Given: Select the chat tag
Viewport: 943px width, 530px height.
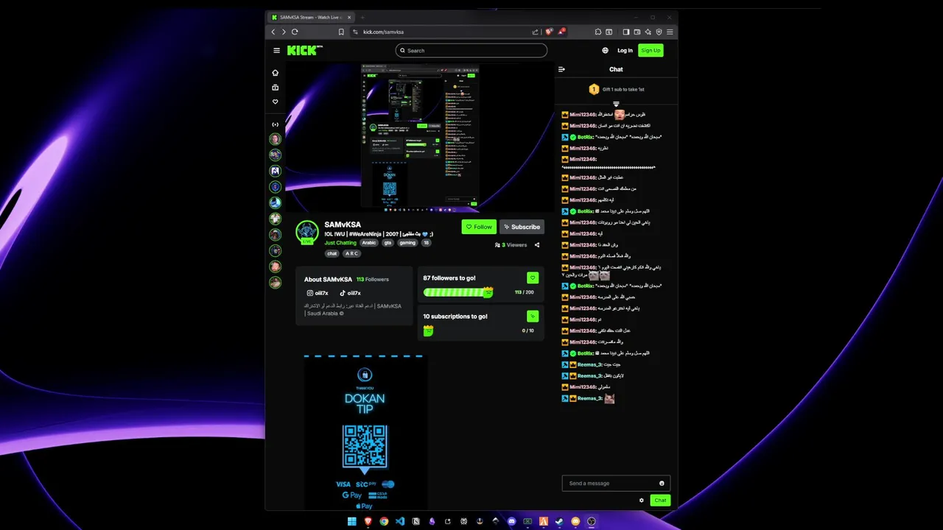Looking at the screenshot, I should [x=332, y=253].
